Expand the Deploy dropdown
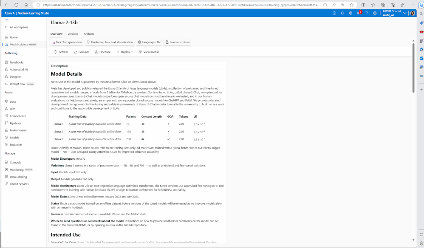Image resolution: width=424 pixels, height=248 pixels. (124, 52)
